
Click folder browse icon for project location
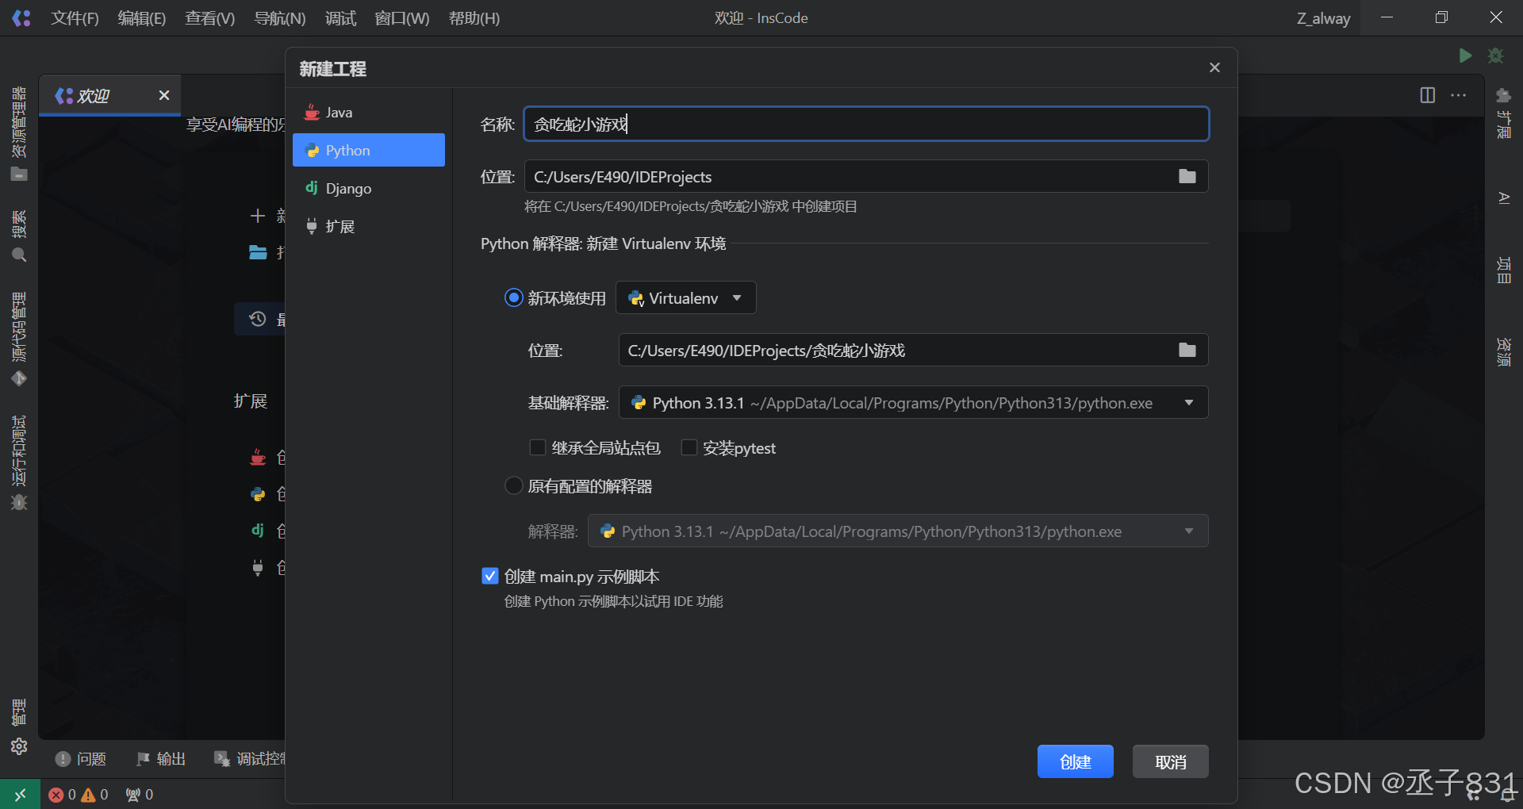[x=1187, y=176]
